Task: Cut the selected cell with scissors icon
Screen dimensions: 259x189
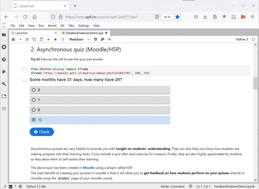Action: [x=27, y=39]
